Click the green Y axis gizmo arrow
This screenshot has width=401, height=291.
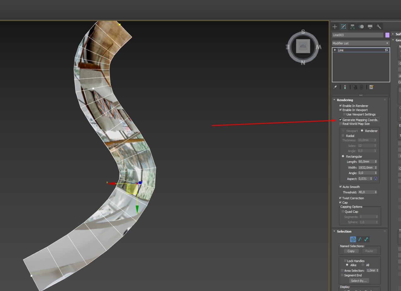(x=137, y=209)
